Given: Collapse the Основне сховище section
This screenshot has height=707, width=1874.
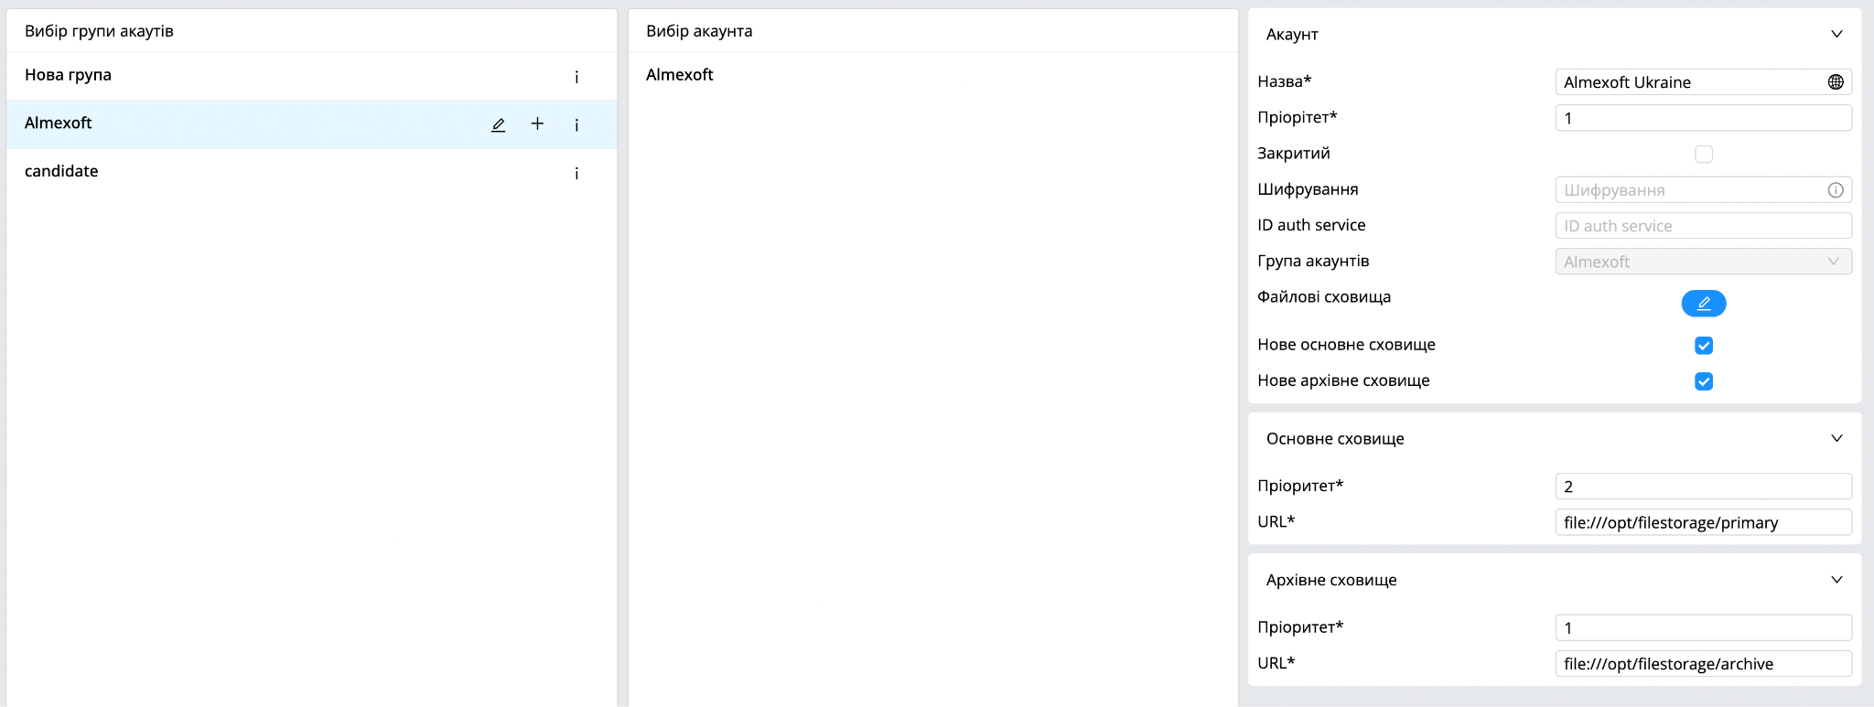Looking at the screenshot, I should 1836,438.
